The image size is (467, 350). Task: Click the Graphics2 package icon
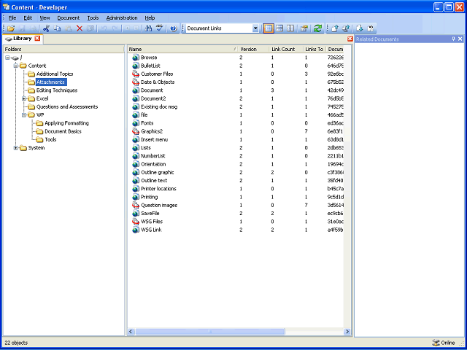136,131
